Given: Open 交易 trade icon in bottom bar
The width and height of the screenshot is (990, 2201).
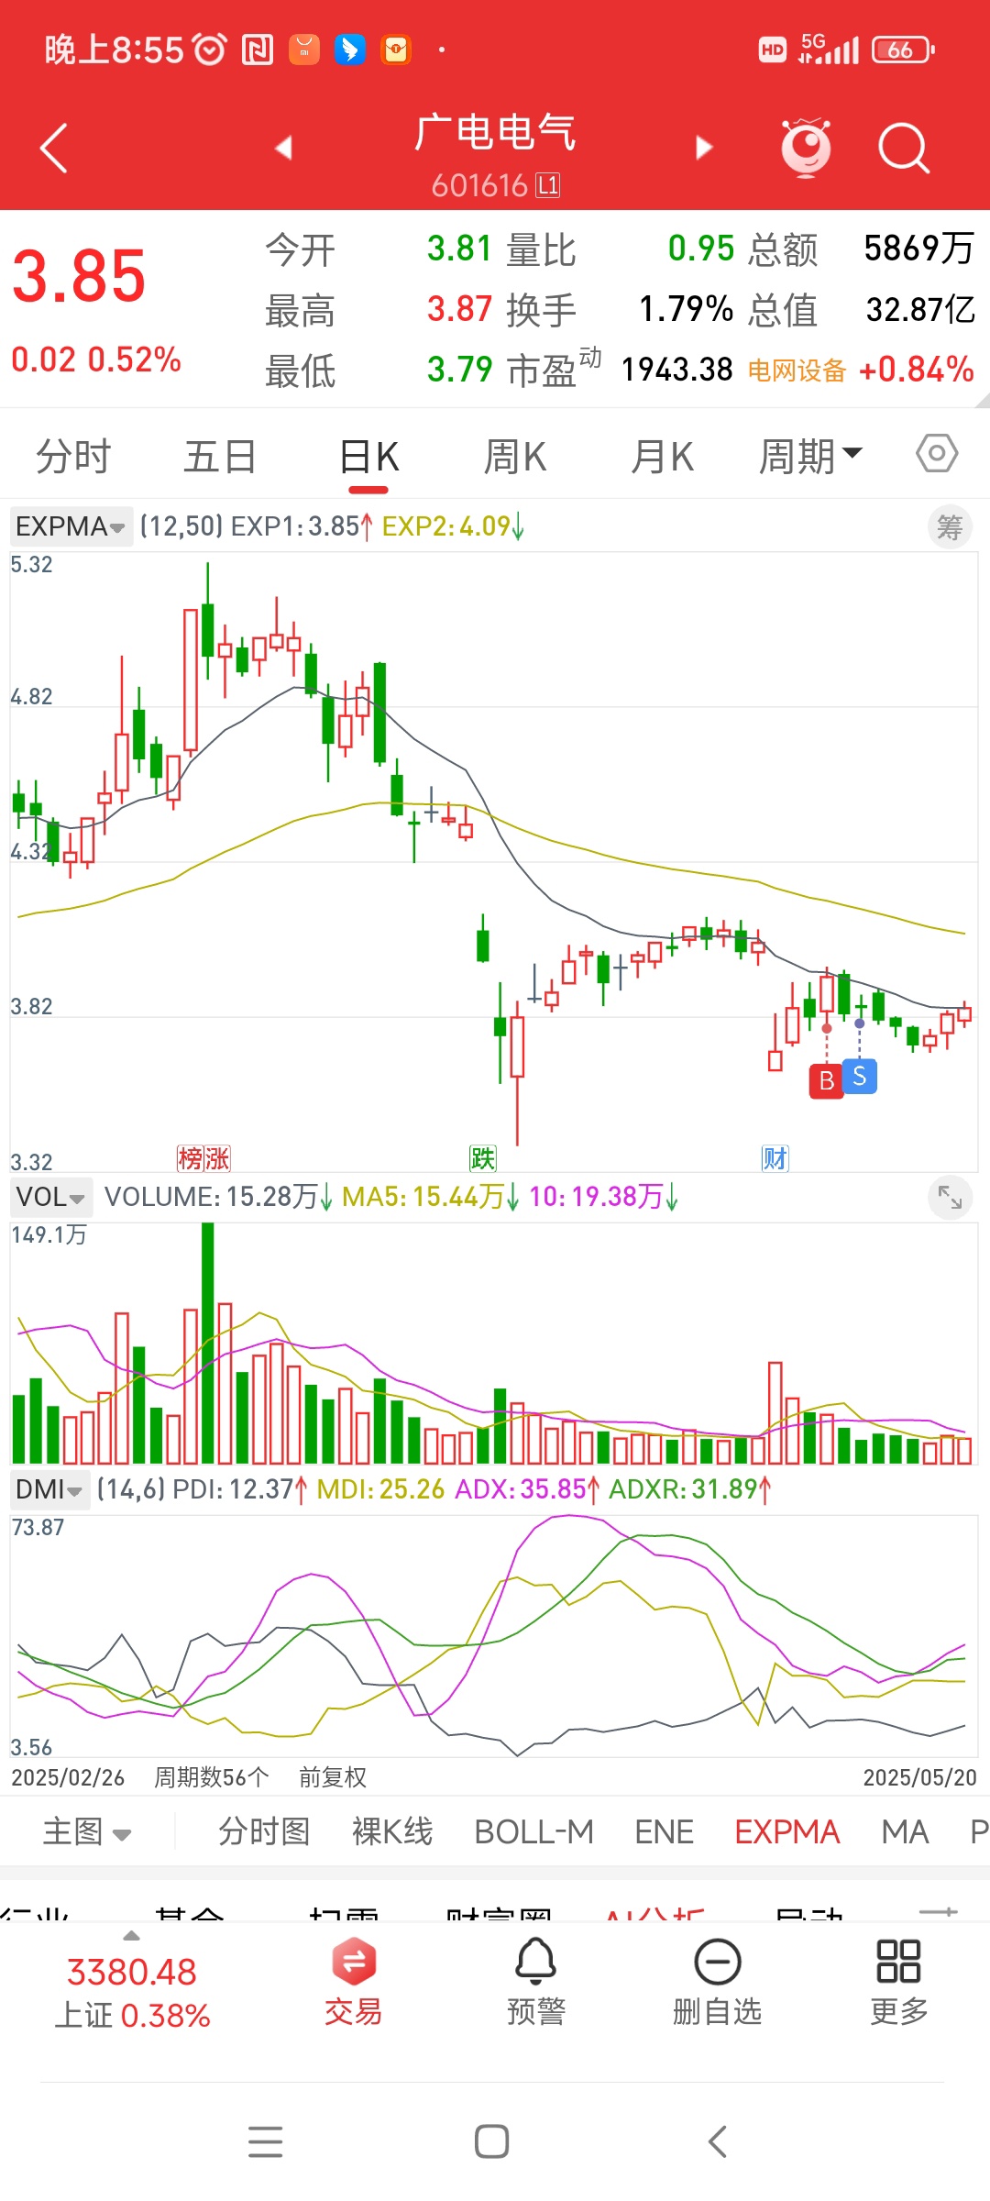Looking at the screenshot, I should pyautogui.click(x=353, y=1981).
